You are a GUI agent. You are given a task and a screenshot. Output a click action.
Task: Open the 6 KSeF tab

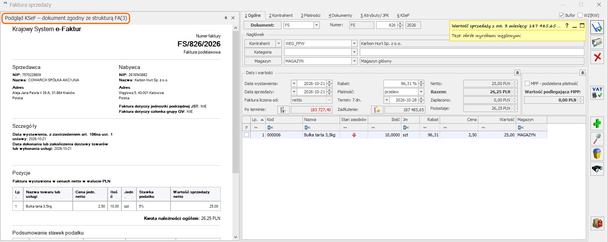403,15
